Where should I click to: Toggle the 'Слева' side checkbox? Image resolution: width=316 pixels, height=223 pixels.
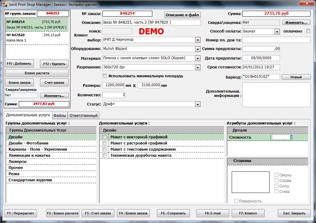[x=277, y=191]
